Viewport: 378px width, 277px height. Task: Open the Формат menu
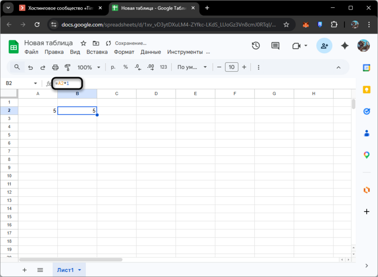[x=124, y=52]
